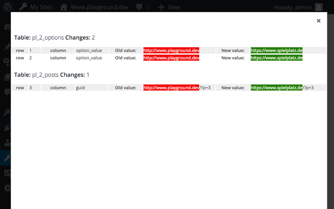Click green new value in options row 2
The width and height of the screenshot is (334, 209).
point(276,58)
